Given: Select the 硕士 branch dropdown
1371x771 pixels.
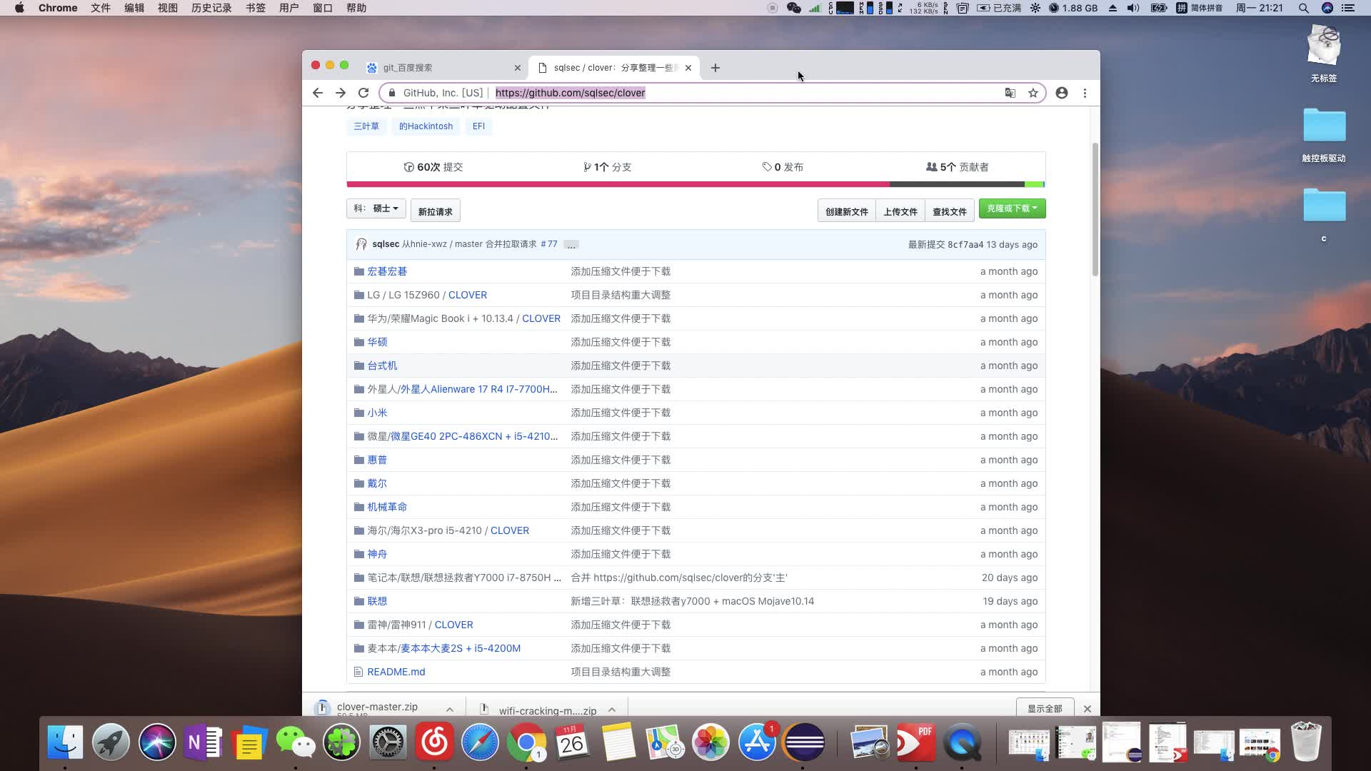Looking at the screenshot, I should click(376, 208).
